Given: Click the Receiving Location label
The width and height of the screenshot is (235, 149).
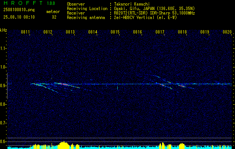Looking at the screenshot, I should coord(87,9).
